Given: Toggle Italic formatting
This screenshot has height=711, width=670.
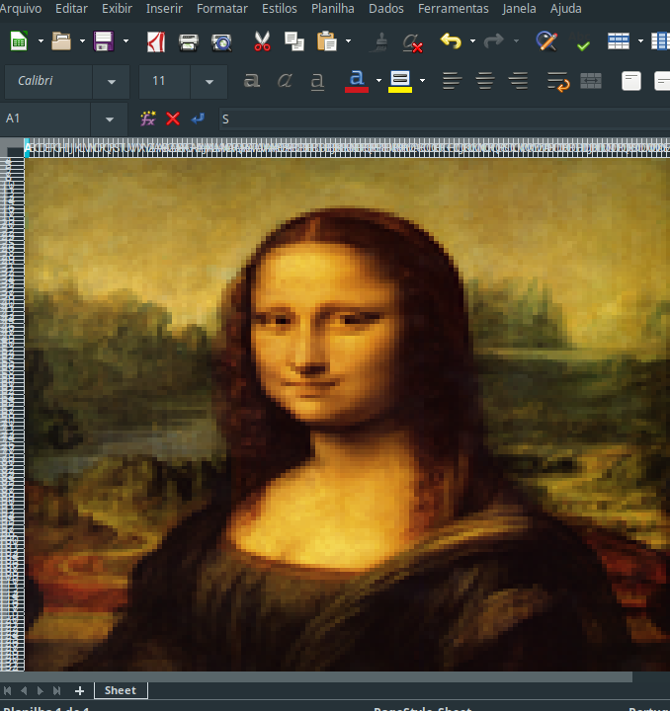Looking at the screenshot, I should coord(285,81).
